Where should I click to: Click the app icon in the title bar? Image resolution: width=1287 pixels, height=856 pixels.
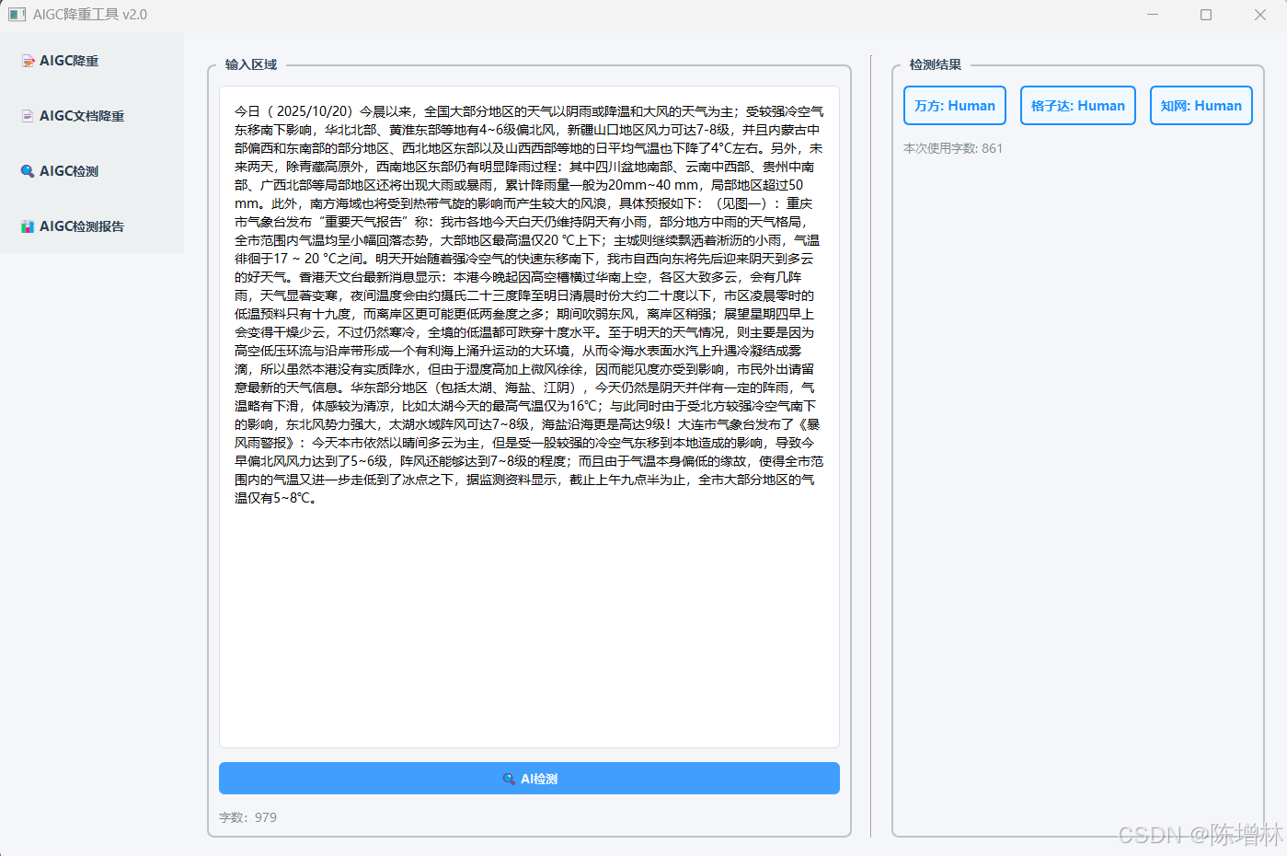coord(17,15)
